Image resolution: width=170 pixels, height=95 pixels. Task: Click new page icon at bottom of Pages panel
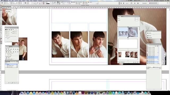pos(136,62)
